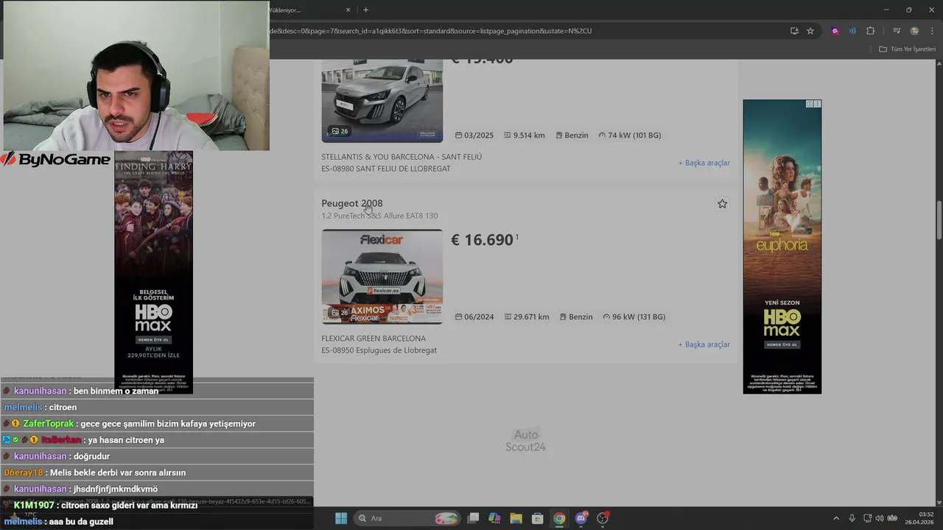Click the blue sound-wave extension icon

tap(852, 31)
